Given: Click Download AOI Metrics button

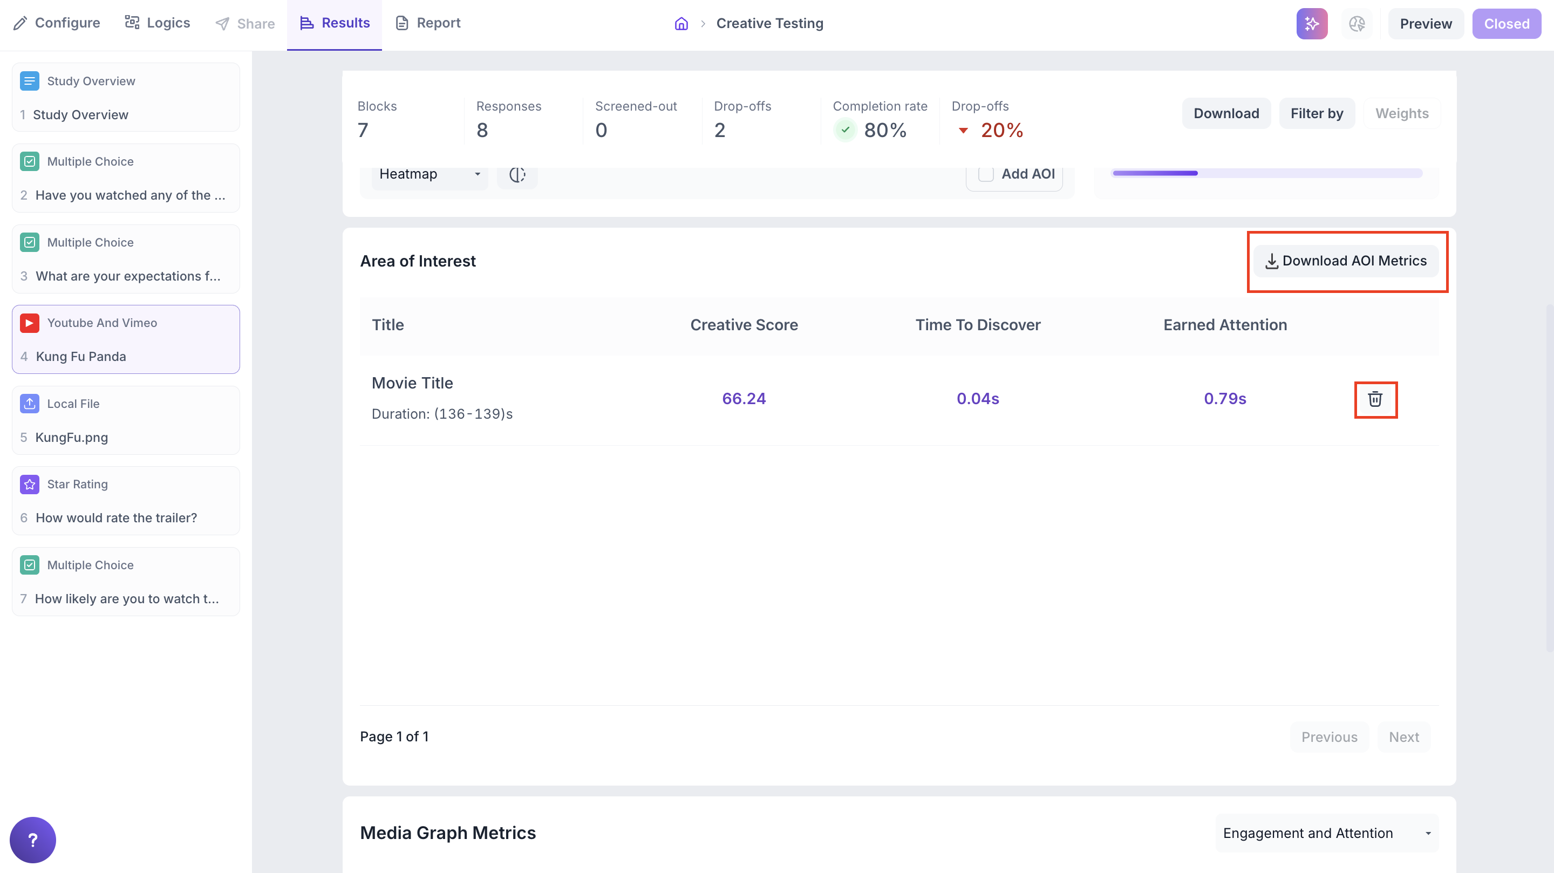Looking at the screenshot, I should [1346, 261].
